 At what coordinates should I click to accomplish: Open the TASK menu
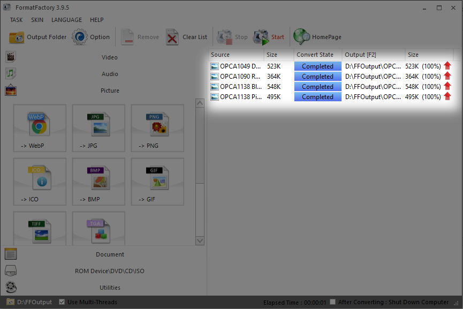coord(16,20)
